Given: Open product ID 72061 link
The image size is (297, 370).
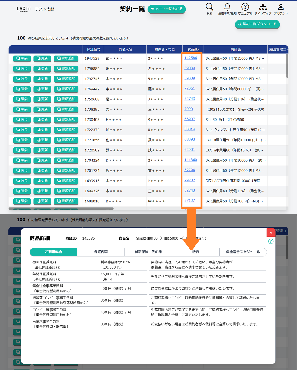Looking at the screenshot, I should [189, 88].
